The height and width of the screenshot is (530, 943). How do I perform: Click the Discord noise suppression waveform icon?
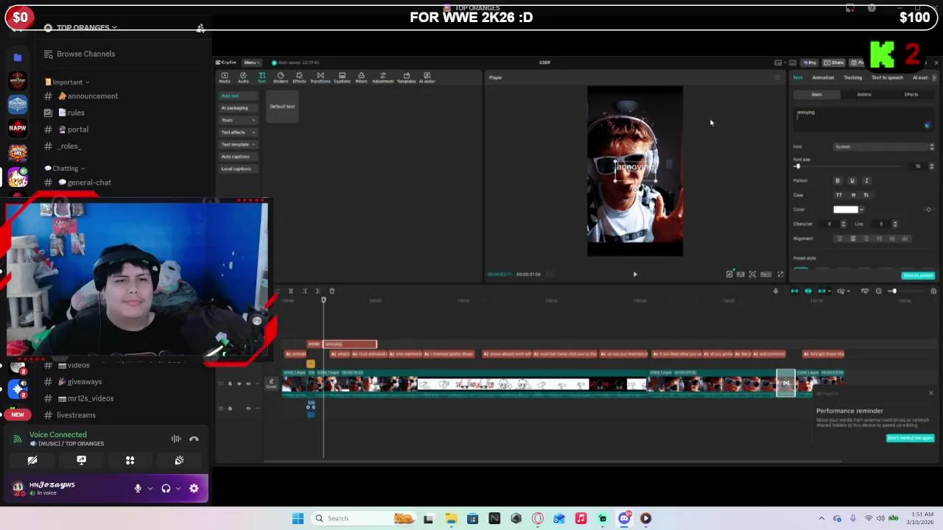click(176, 439)
